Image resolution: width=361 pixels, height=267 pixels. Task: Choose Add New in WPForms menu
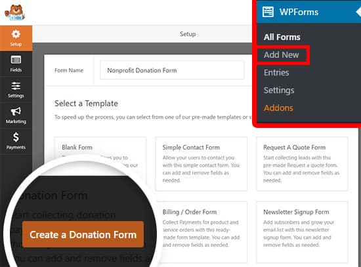coord(281,55)
